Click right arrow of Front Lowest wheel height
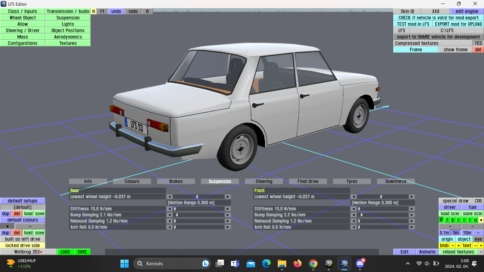 (412, 197)
